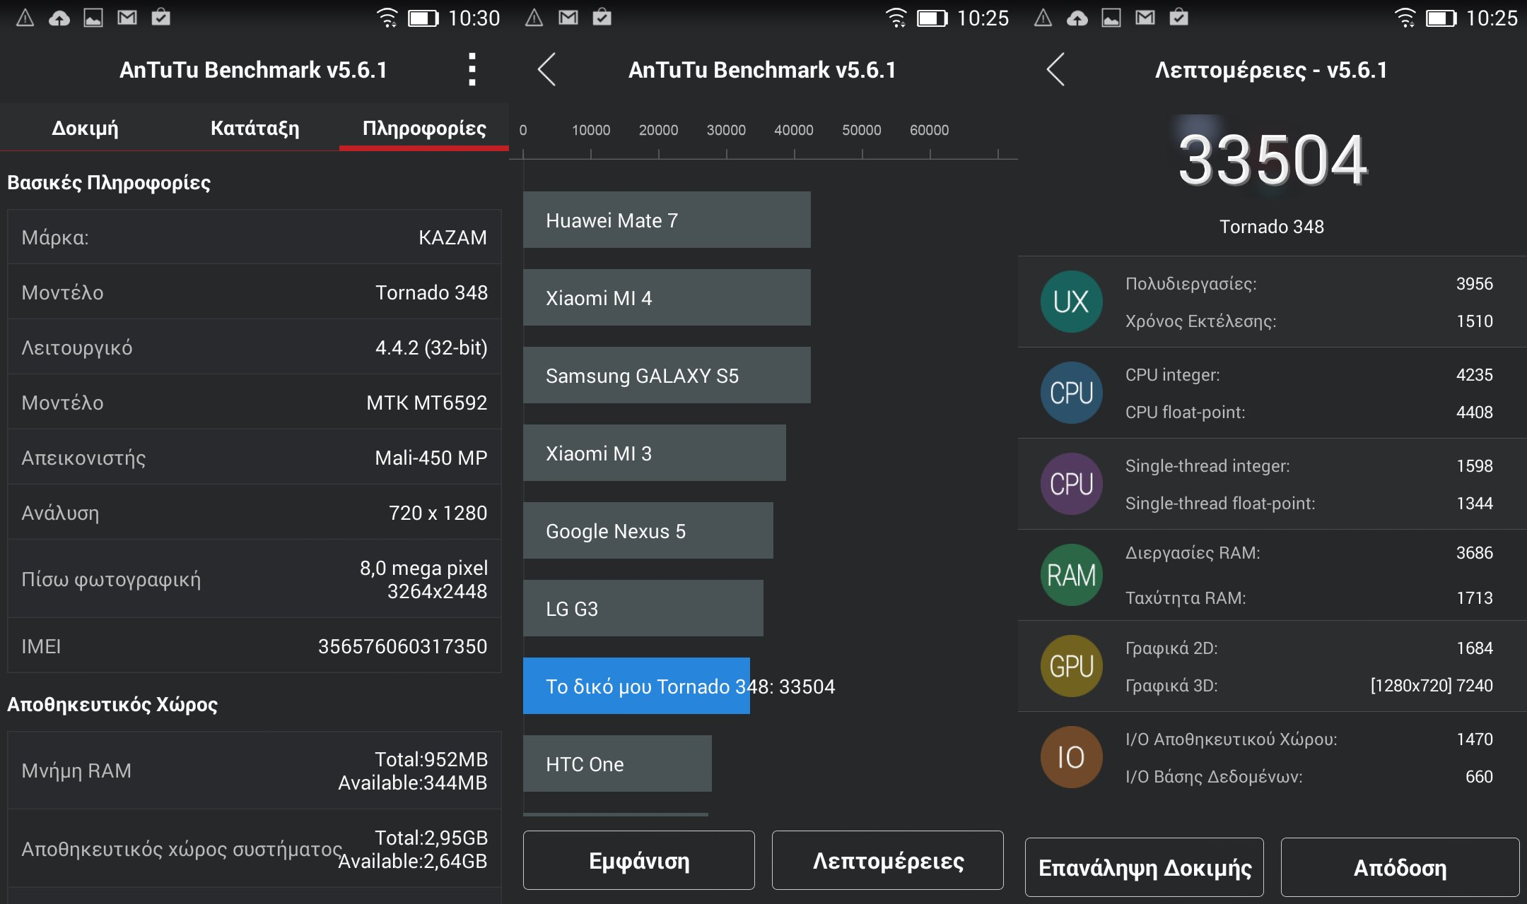Select the LG G3 bar
Viewport: 1527px width, 904px height.
coord(643,608)
